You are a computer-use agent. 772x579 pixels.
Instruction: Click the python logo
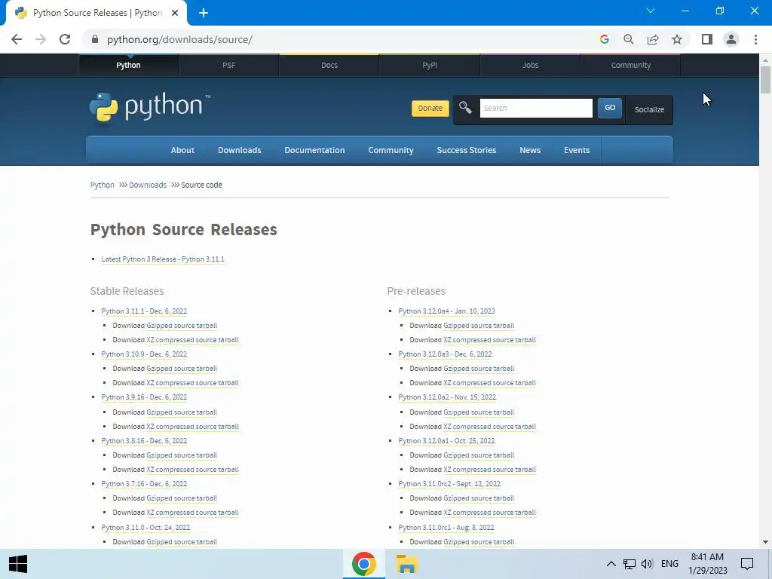pos(150,107)
